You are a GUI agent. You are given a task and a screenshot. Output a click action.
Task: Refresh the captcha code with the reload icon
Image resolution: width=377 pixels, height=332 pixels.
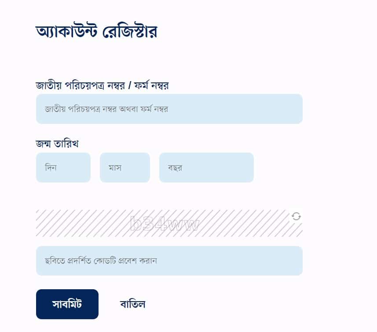click(296, 216)
